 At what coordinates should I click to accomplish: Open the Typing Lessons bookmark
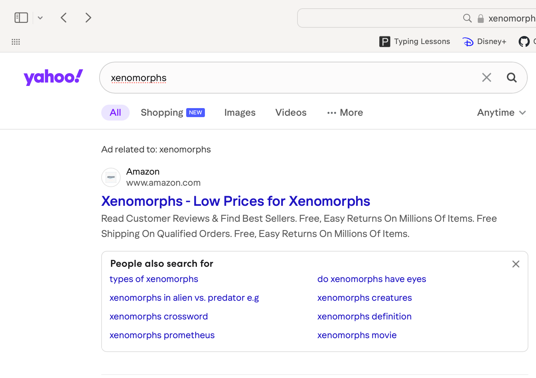(415, 42)
